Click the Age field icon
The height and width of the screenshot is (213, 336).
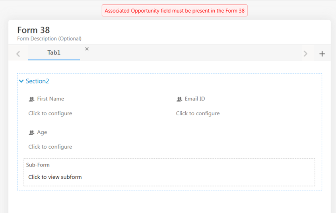click(x=31, y=132)
